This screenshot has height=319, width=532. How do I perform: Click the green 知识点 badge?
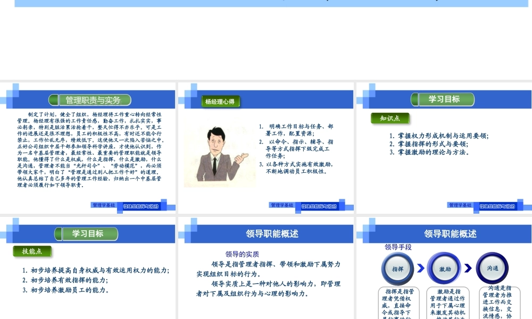click(x=390, y=119)
